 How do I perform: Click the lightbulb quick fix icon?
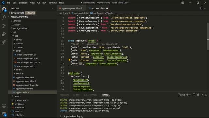[x=69, y=60]
